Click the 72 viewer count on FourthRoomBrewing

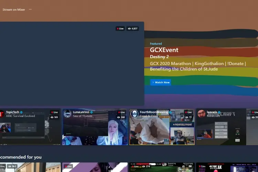[x=189, y=117]
